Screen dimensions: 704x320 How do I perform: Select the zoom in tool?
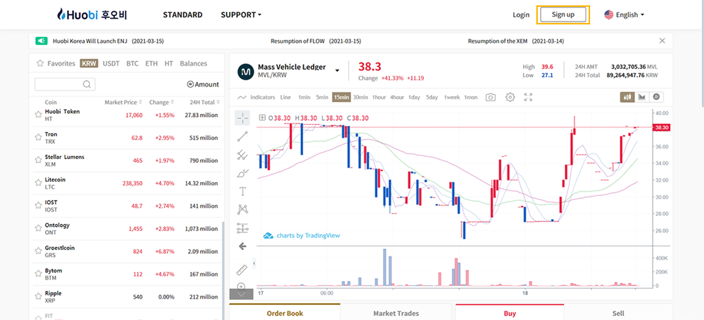(242, 286)
